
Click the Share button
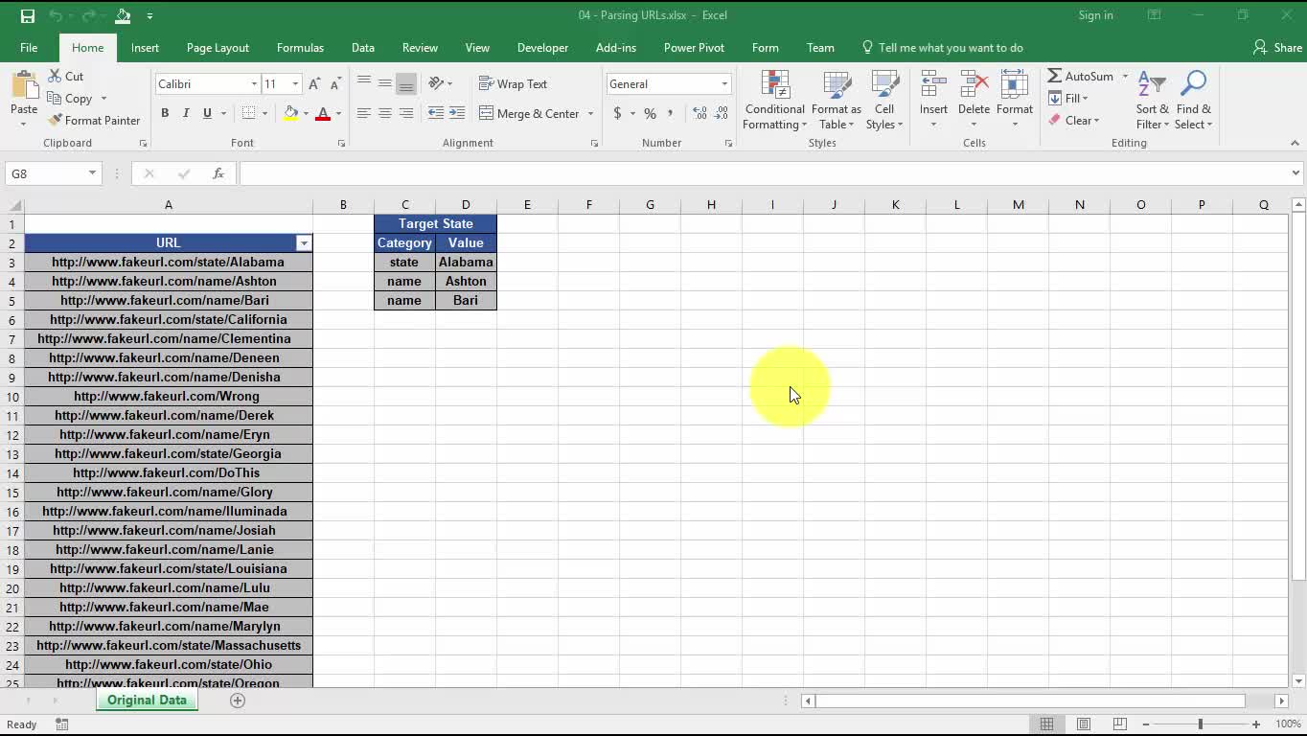pyautogui.click(x=1277, y=48)
